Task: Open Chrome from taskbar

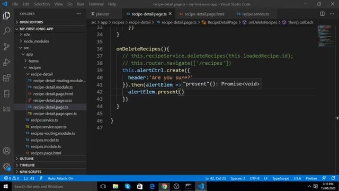Action: point(164,186)
